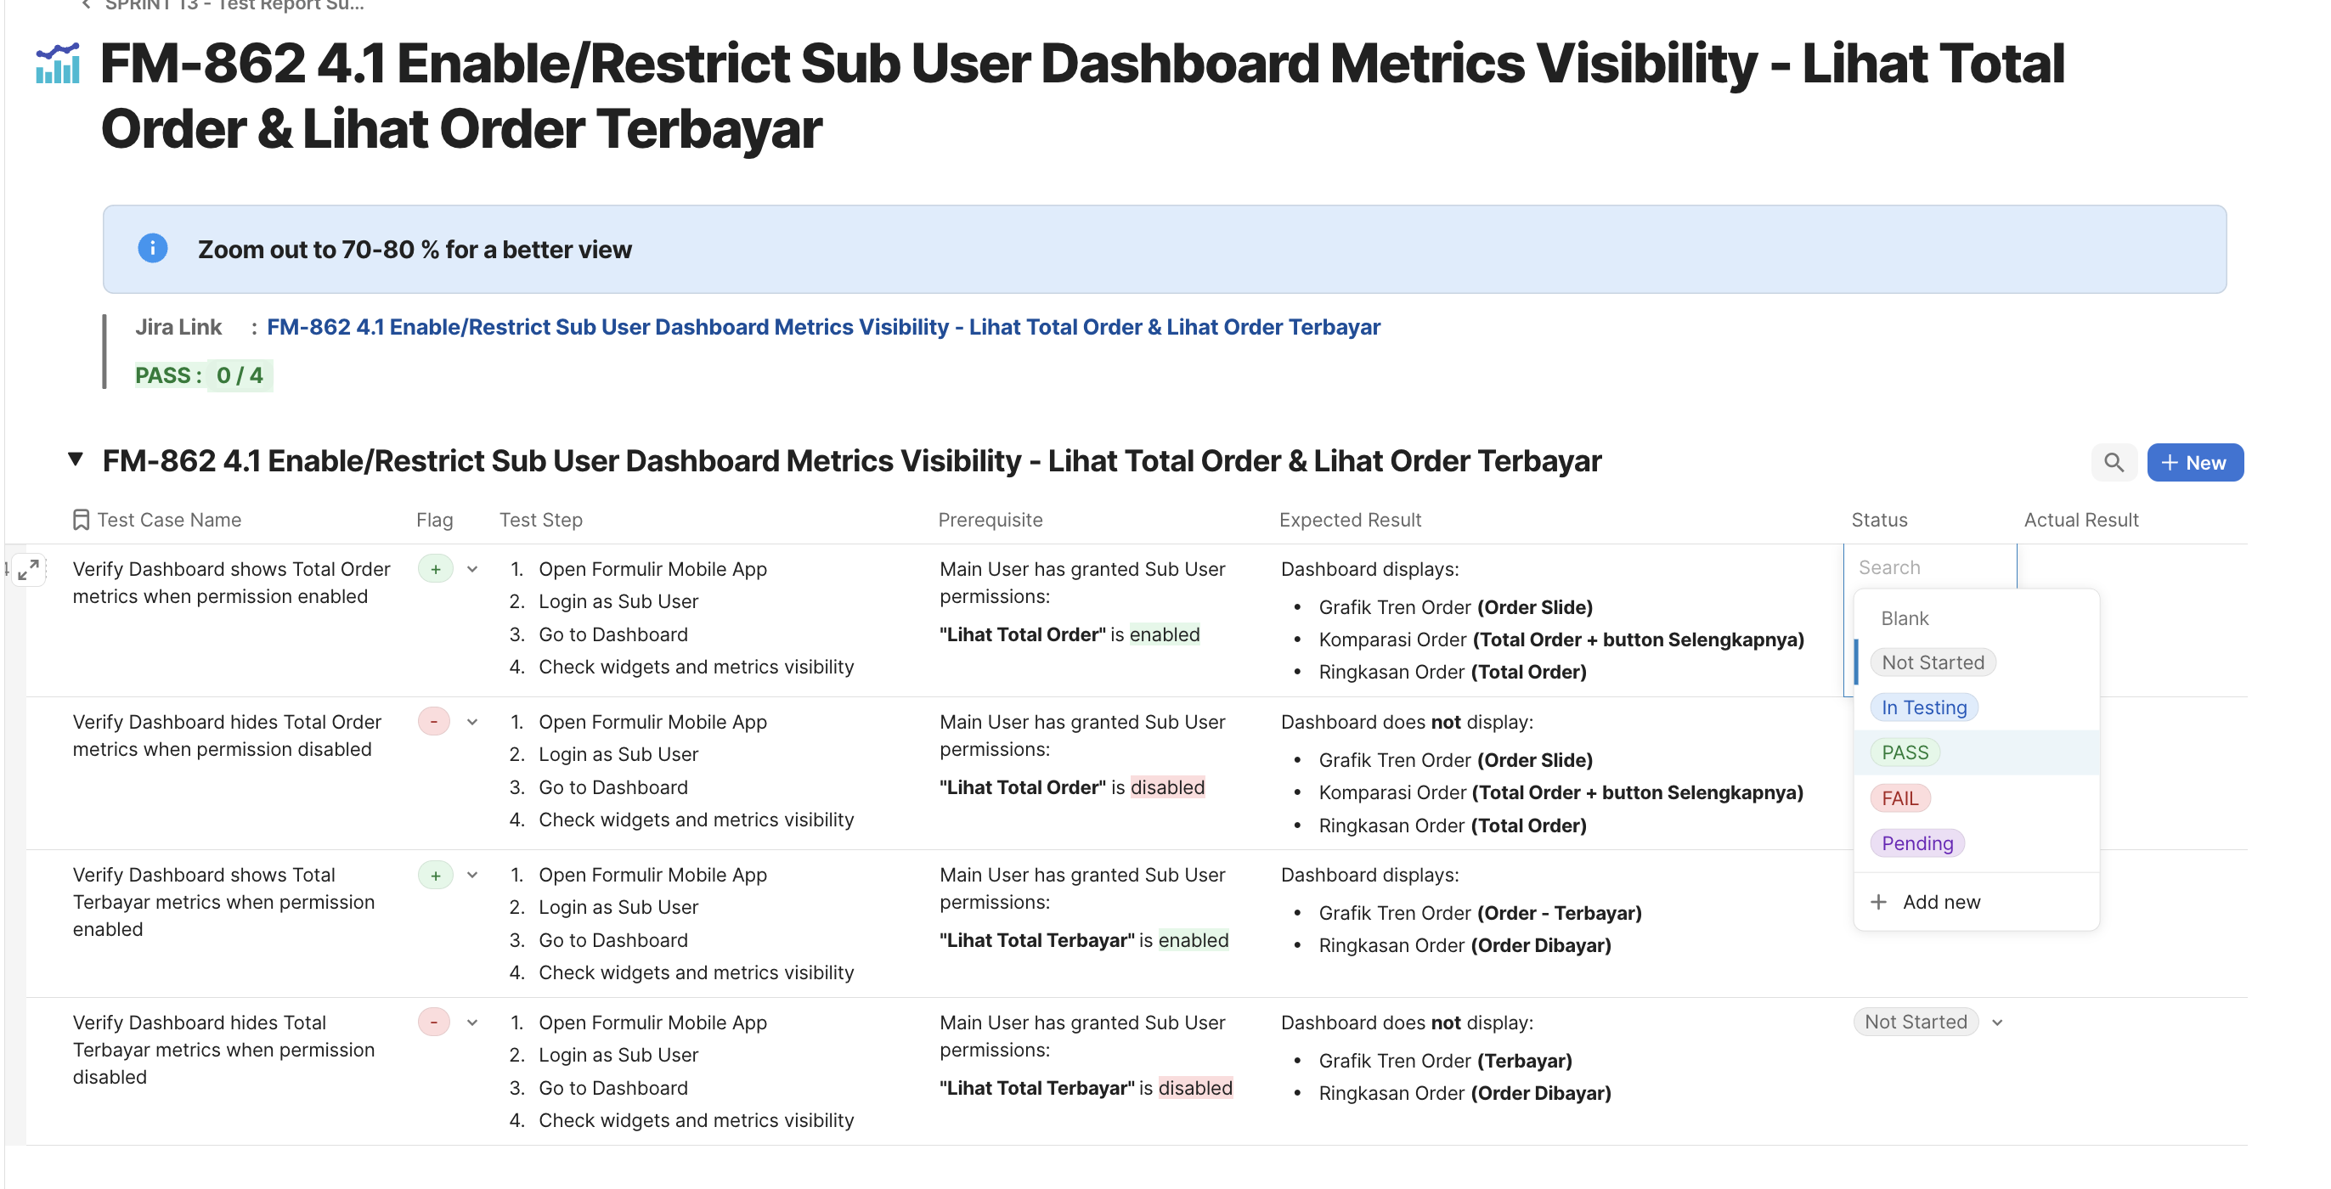Select the red FAIL status tag

1899,797
